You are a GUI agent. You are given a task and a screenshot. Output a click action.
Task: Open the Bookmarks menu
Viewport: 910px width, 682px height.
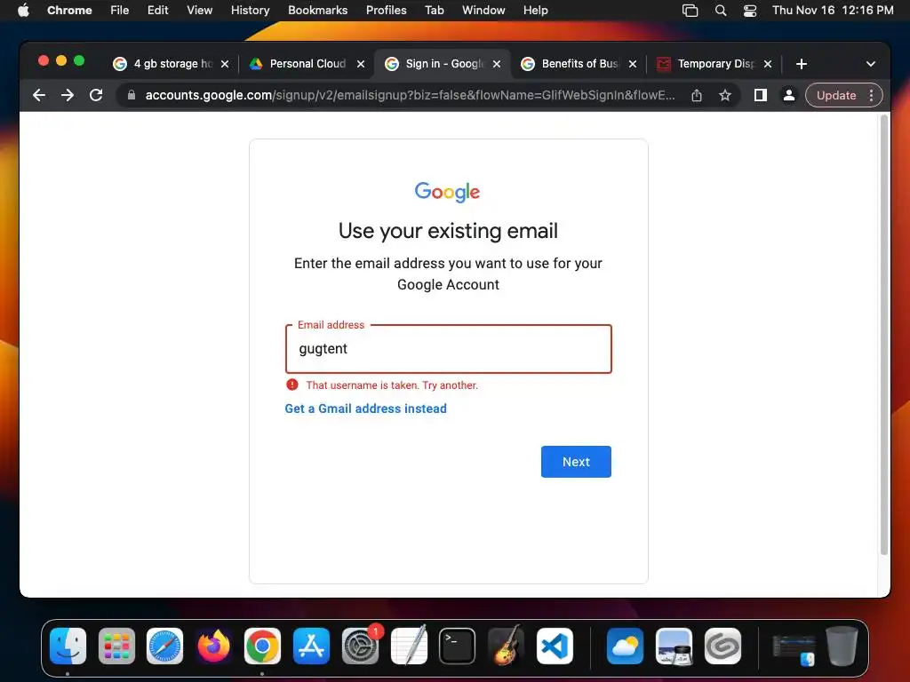click(x=317, y=11)
